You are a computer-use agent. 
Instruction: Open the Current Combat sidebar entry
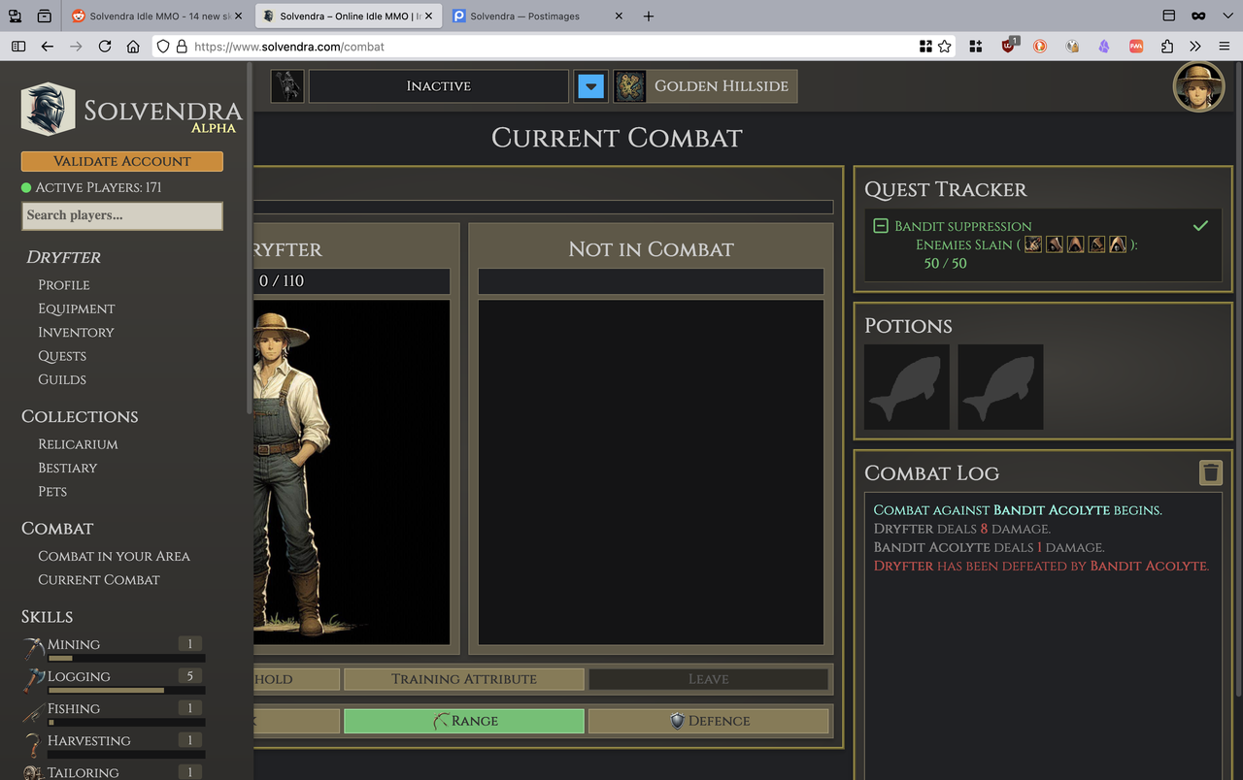pyautogui.click(x=98, y=579)
